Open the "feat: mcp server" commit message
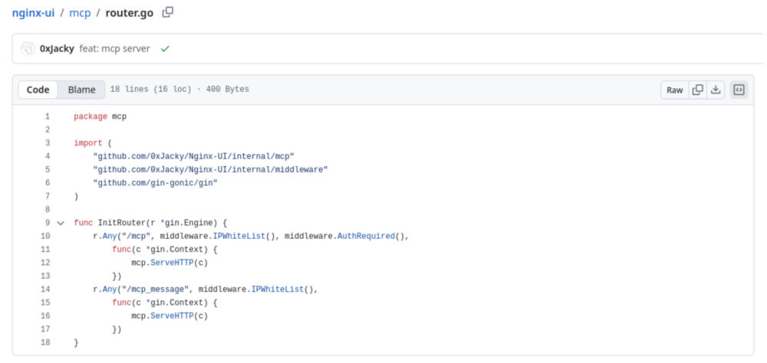767x363 pixels. (x=115, y=48)
